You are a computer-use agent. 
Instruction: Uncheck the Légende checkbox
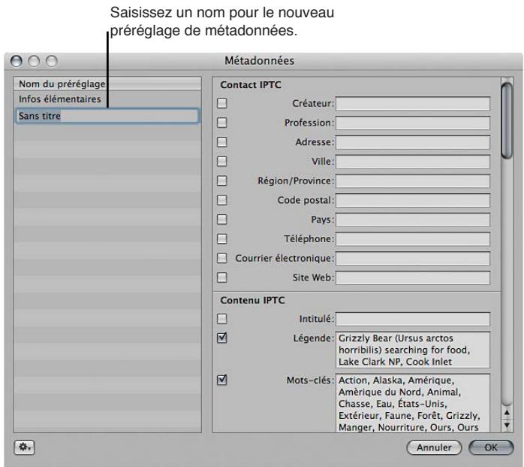(x=222, y=338)
